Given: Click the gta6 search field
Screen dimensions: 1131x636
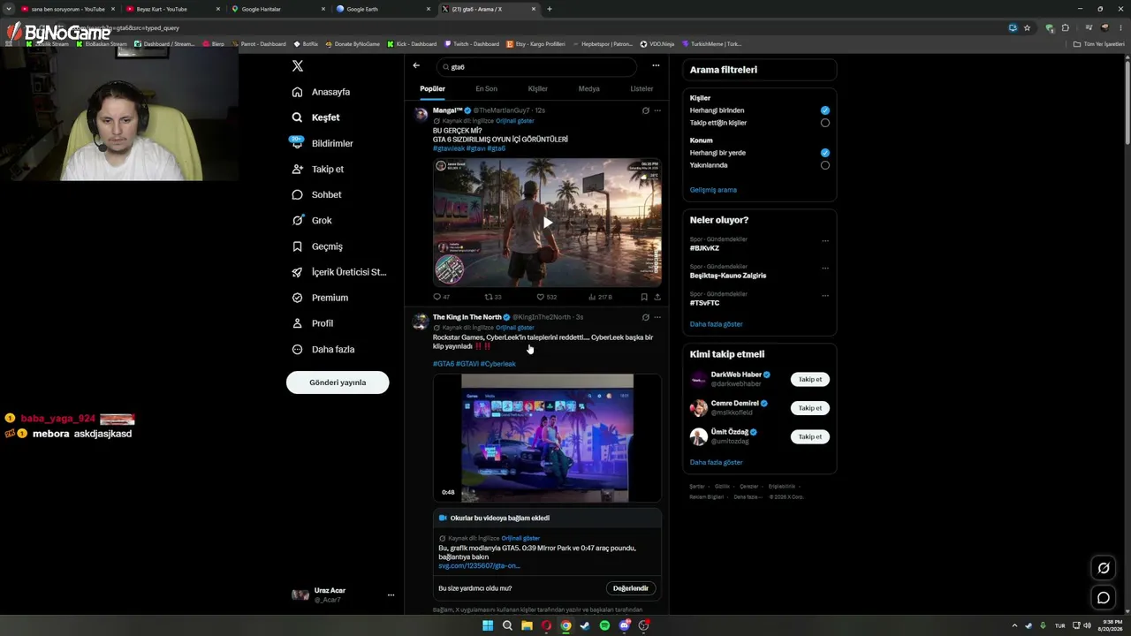Looking at the screenshot, I should 538,66.
